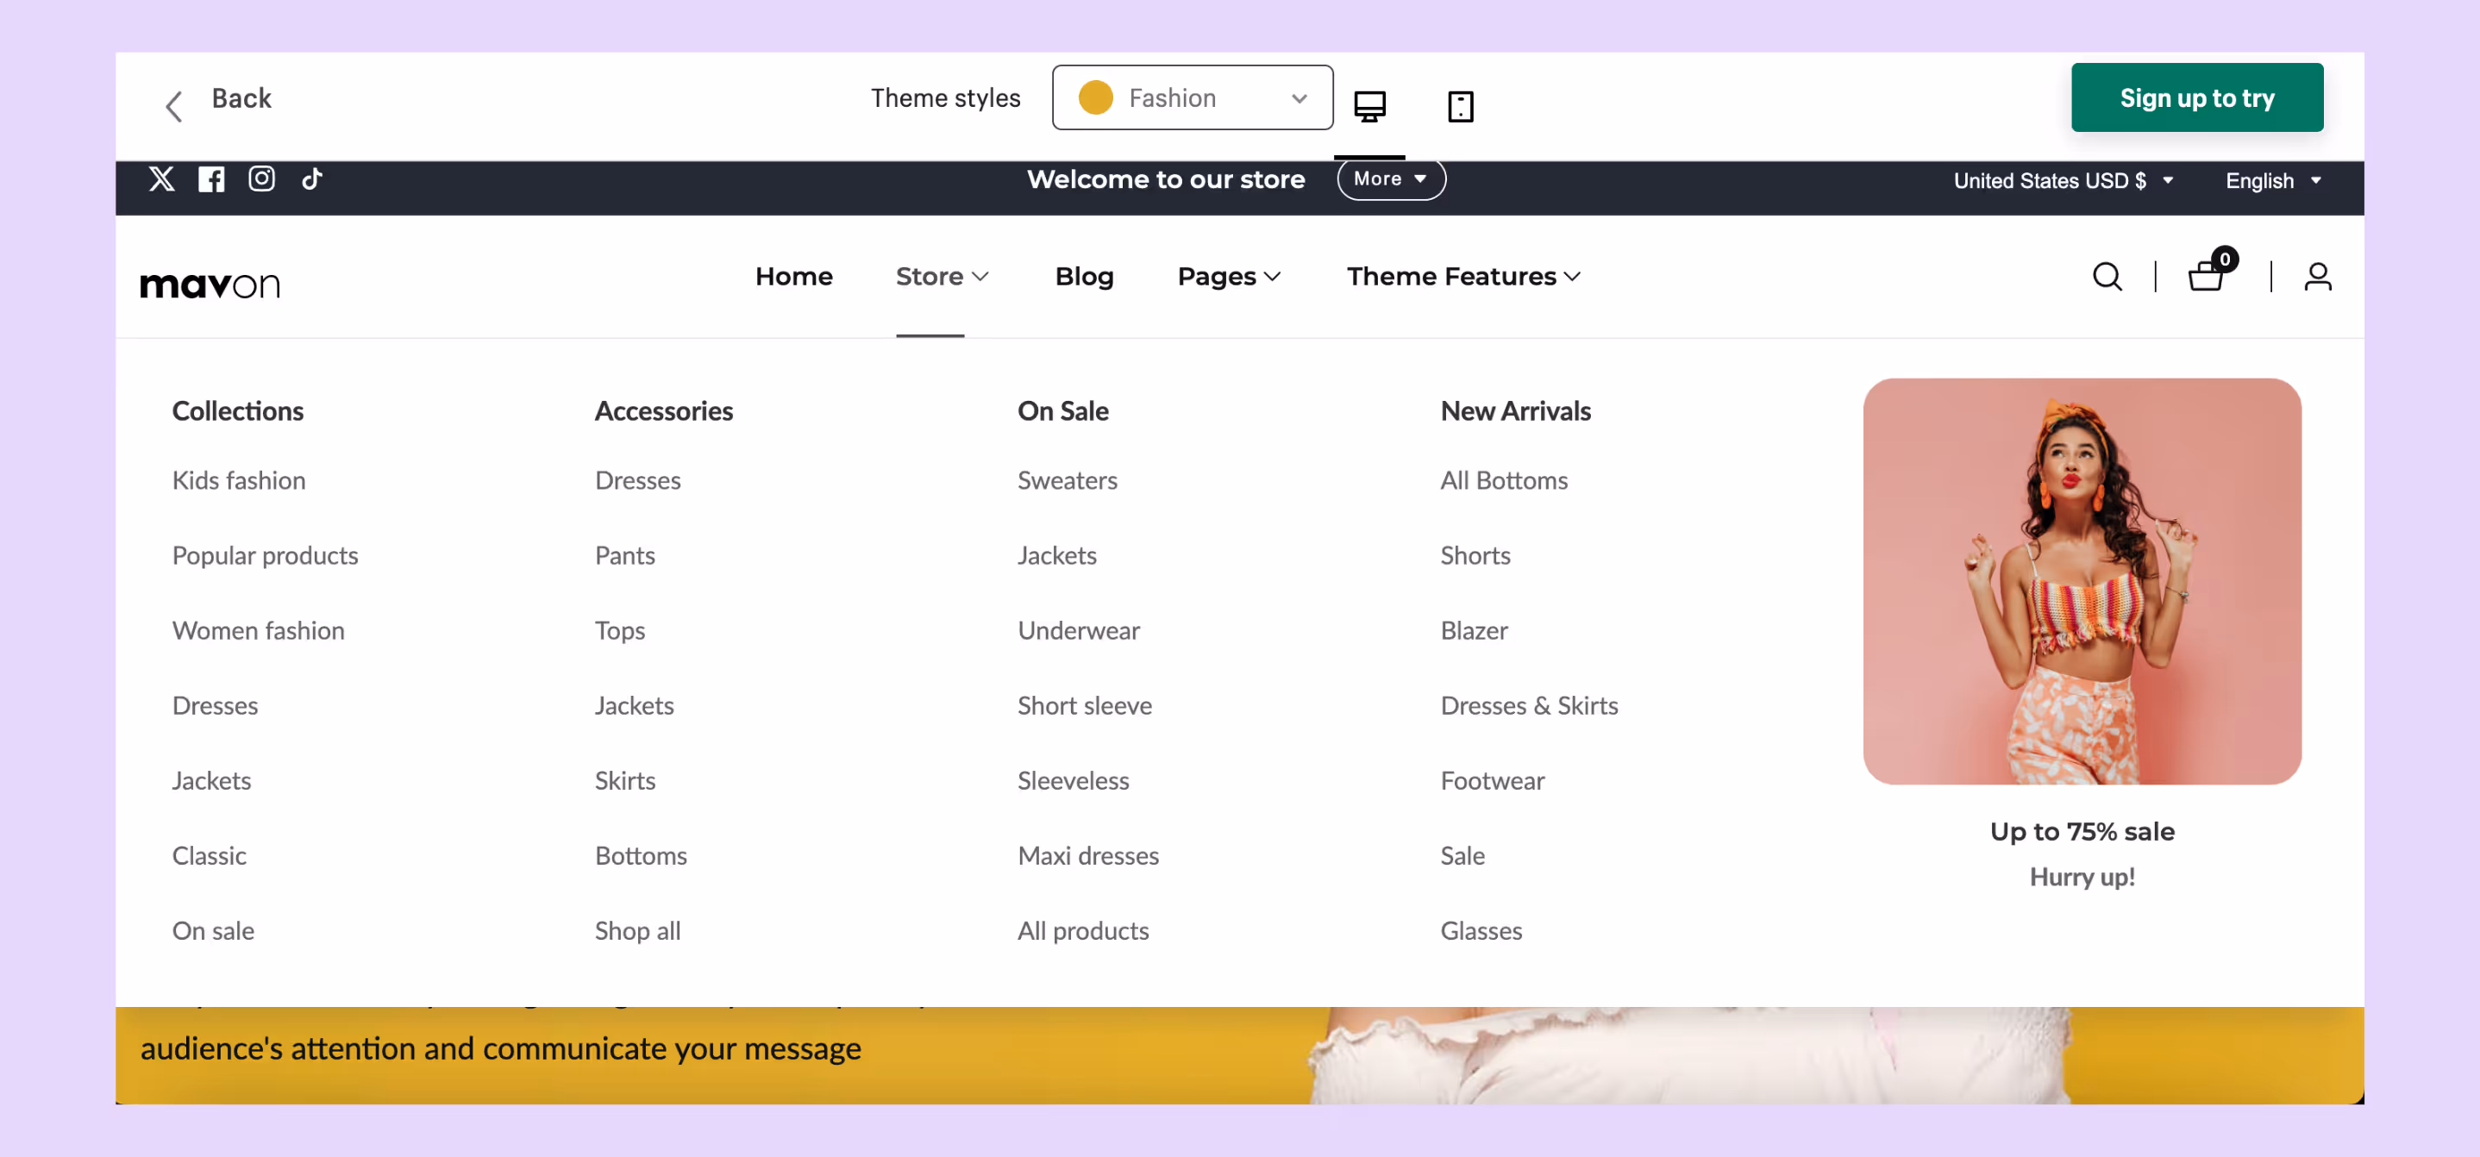Click the Up to 75% sale promo image
The width and height of the screenshot is (2480, 1157).
[2082, 581]
